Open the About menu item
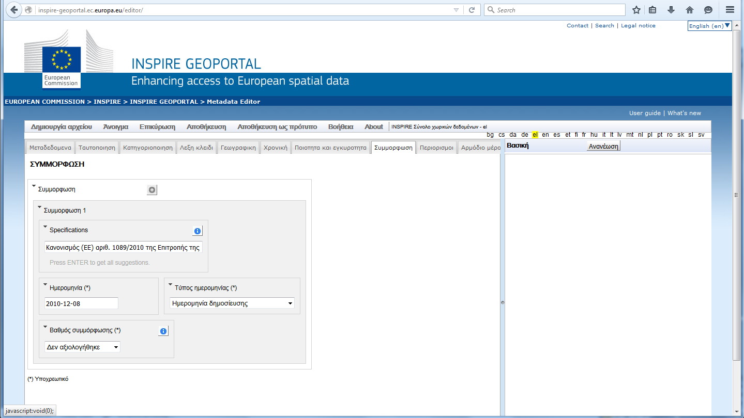 [x=374, y=127]
